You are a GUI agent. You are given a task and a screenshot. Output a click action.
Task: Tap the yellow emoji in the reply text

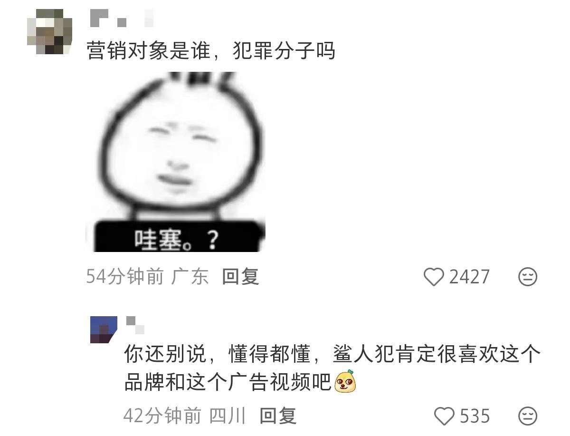point(345,381)
